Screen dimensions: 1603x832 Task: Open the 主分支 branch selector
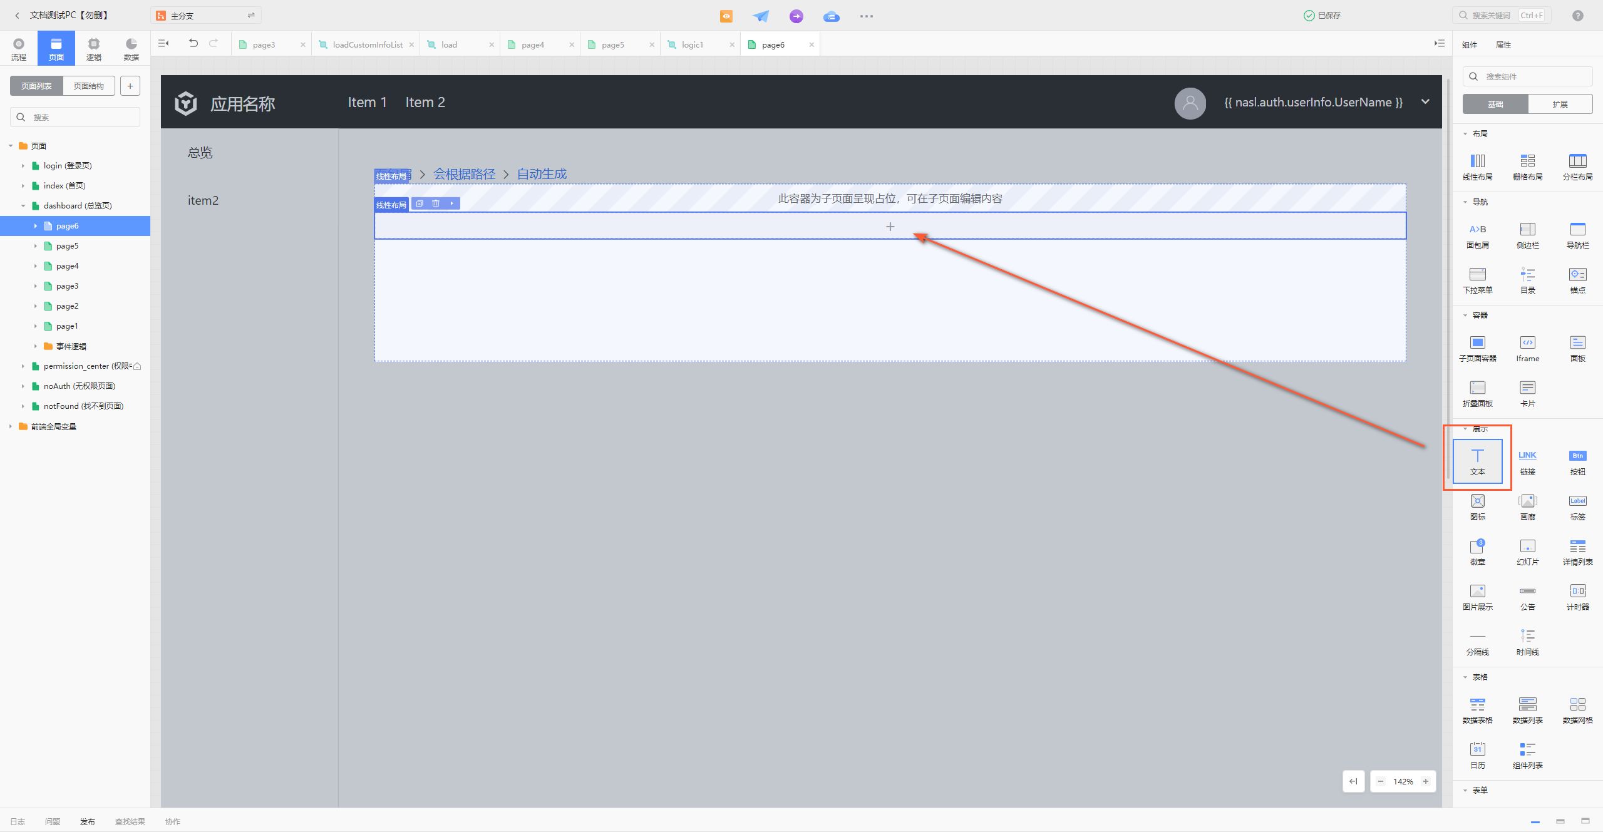206,16
